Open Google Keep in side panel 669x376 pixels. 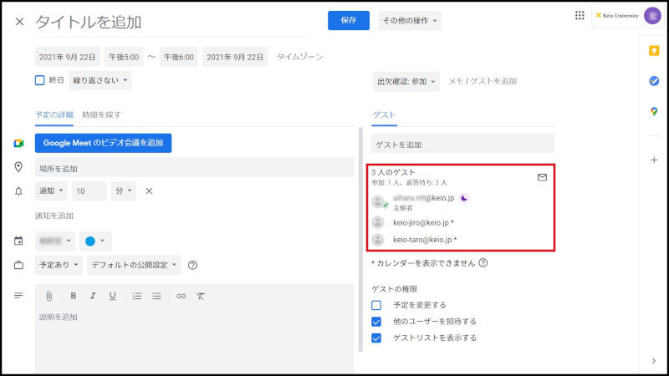pyautogui.click(x=654, y=50)
